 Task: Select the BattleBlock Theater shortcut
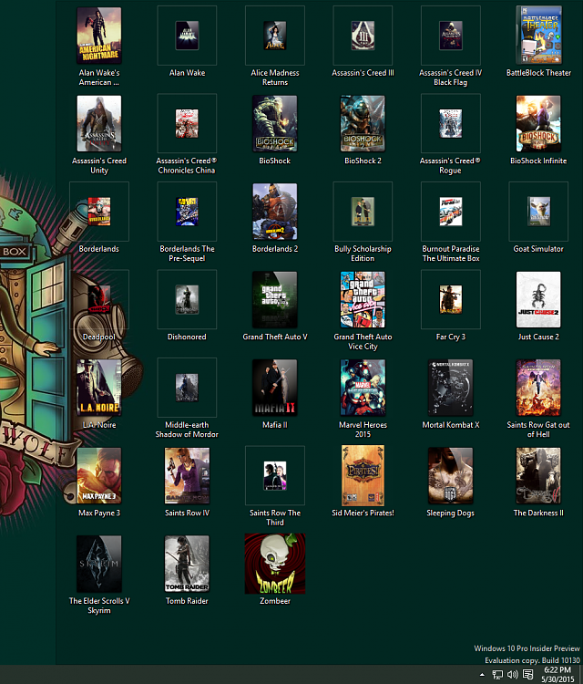[538, 36]
